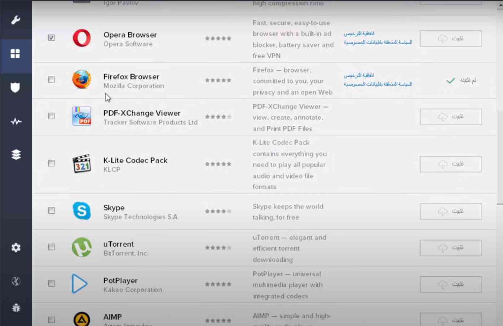Click the "PDF-XChange Viewer" title text
The height and width of the screenshot is (326, 503).
tap(142, 113)
